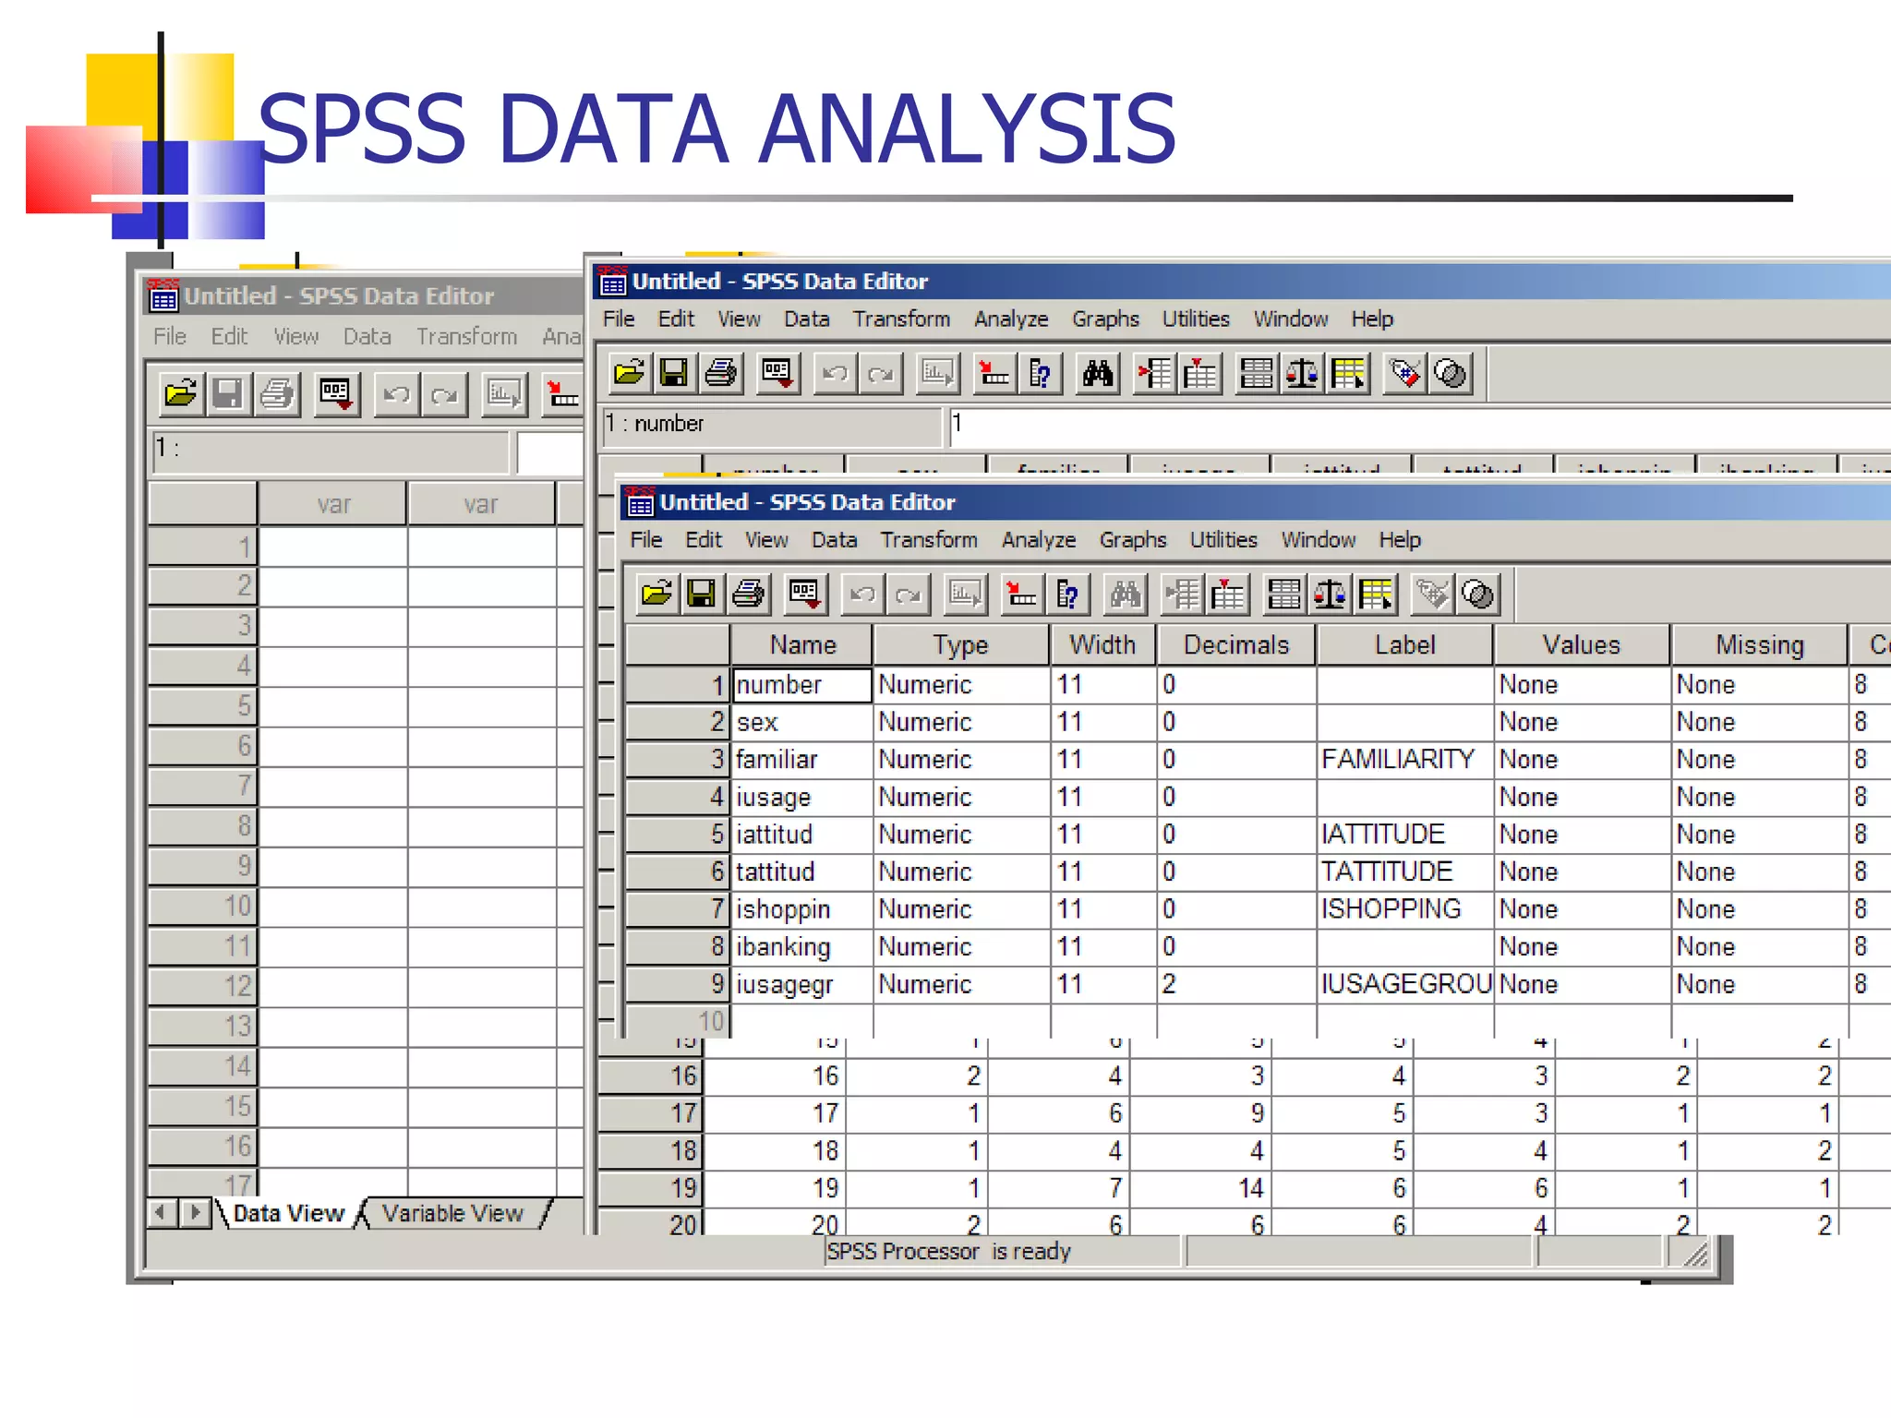The width and height of the screenshot is (1891, 1418).
Task: Click Split File icon in front window toolbar
Action: (1284, 594)
